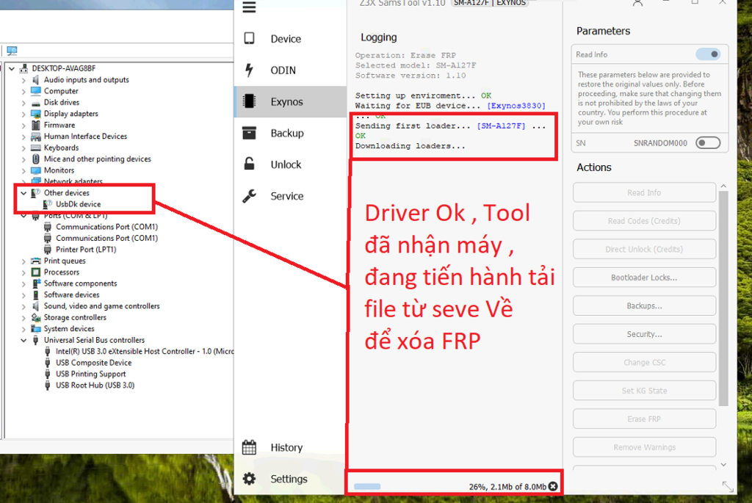
Task: Click the History calendar icon
Action: (249, 447)
